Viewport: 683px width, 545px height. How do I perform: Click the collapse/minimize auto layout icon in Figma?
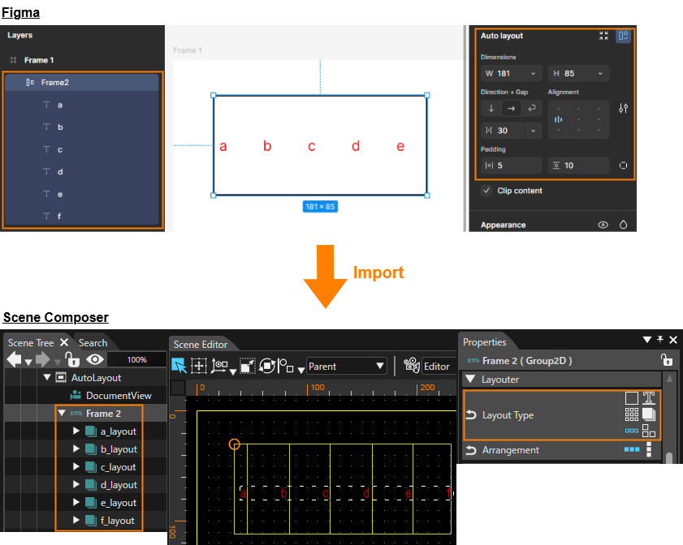coord(603,36)
